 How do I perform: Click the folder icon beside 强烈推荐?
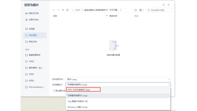pyautogui.click(x=26, y=68)
